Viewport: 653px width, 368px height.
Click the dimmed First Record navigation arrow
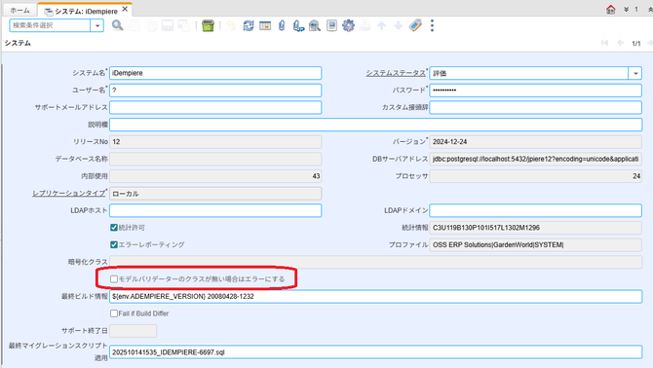click(604, 43)
